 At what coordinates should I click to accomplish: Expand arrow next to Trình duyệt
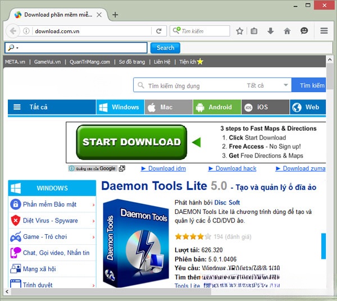click(x=93, y=285)
